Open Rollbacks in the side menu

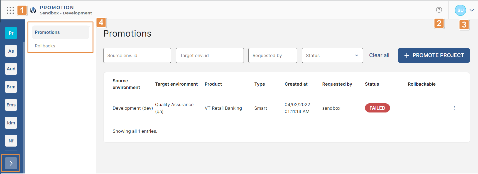click(x=45, y=46)
